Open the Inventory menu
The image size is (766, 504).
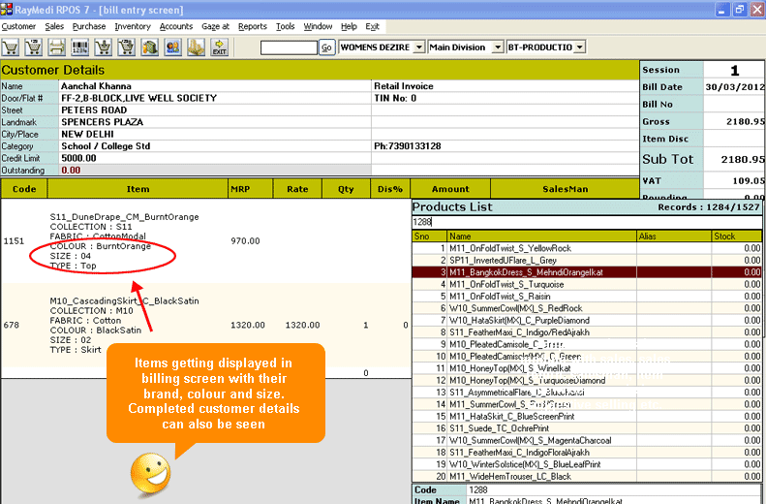pos(133,26)
